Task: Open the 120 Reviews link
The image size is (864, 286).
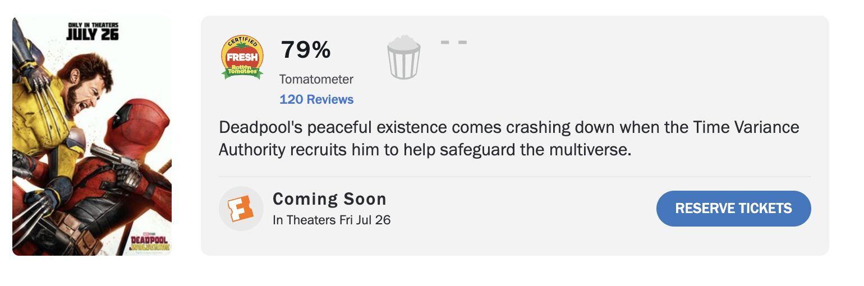Action: [316, 99]
